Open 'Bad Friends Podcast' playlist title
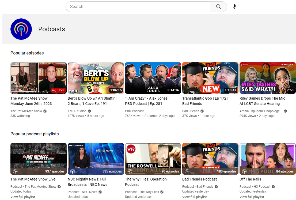This screenshot has height=200, width=296. pyautogui.click(x=200, y=179)
